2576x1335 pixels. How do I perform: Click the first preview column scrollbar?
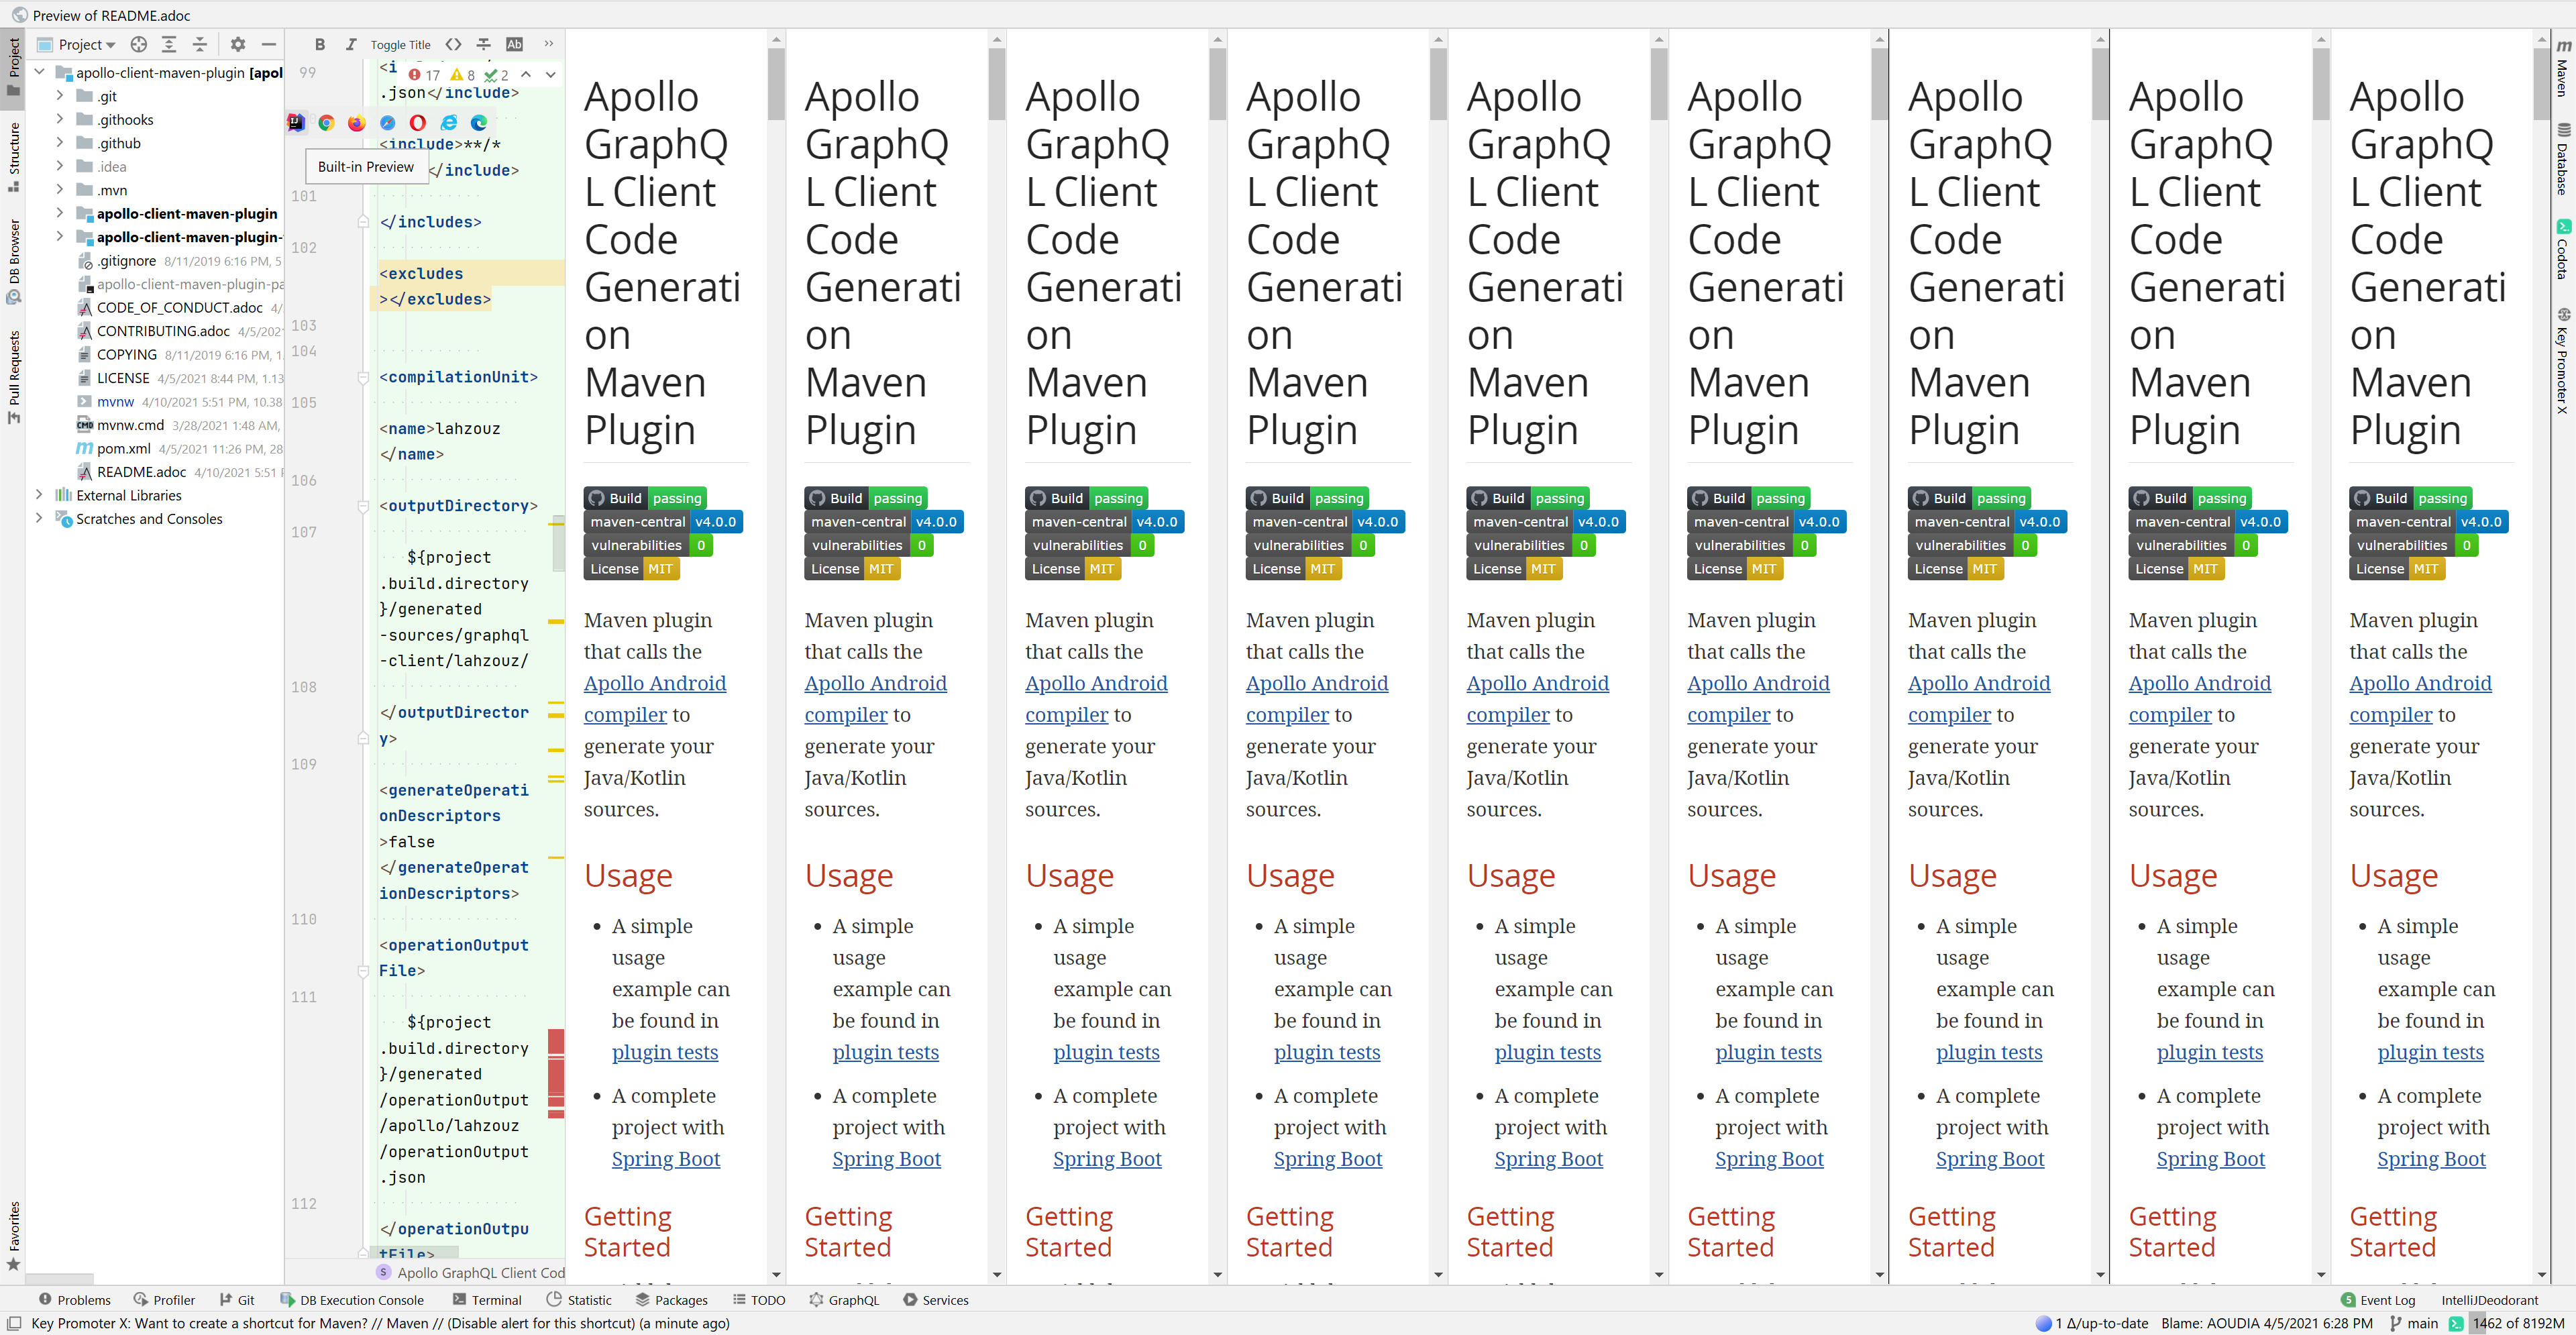tap(776, 85)
